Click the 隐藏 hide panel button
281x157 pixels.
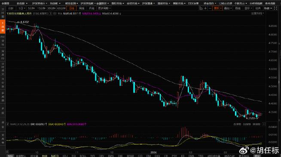268,8
